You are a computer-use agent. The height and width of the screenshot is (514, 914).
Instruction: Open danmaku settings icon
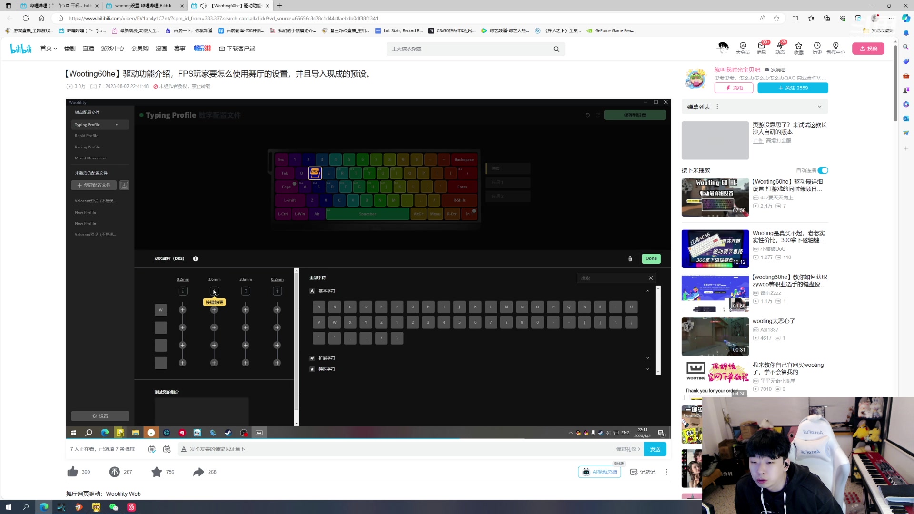coord(167,449)
